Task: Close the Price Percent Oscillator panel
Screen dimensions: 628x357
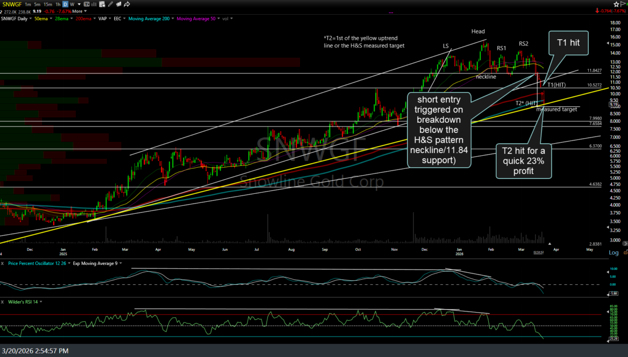Action: [x=3, y=263]
